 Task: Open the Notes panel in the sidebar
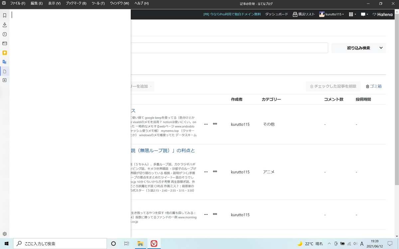5,71
